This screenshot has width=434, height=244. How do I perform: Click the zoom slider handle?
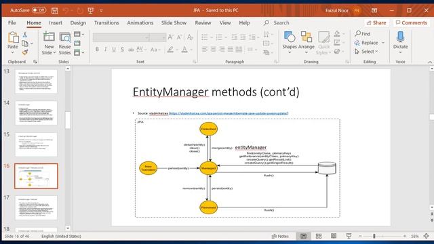pyautogui.click(x=374, y=236)
